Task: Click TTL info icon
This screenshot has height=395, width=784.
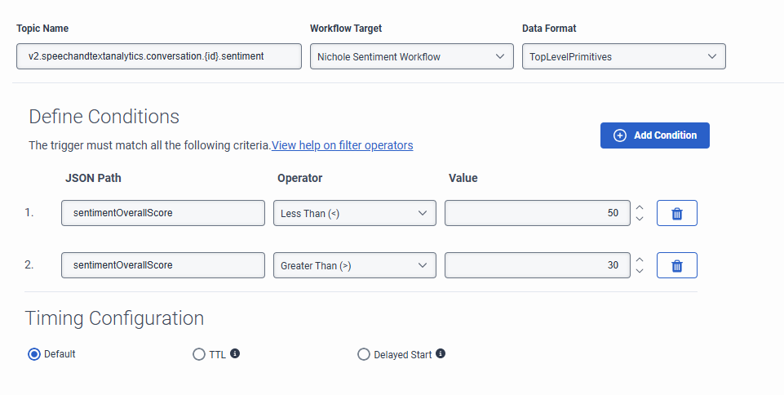Action: click(235, 354)
